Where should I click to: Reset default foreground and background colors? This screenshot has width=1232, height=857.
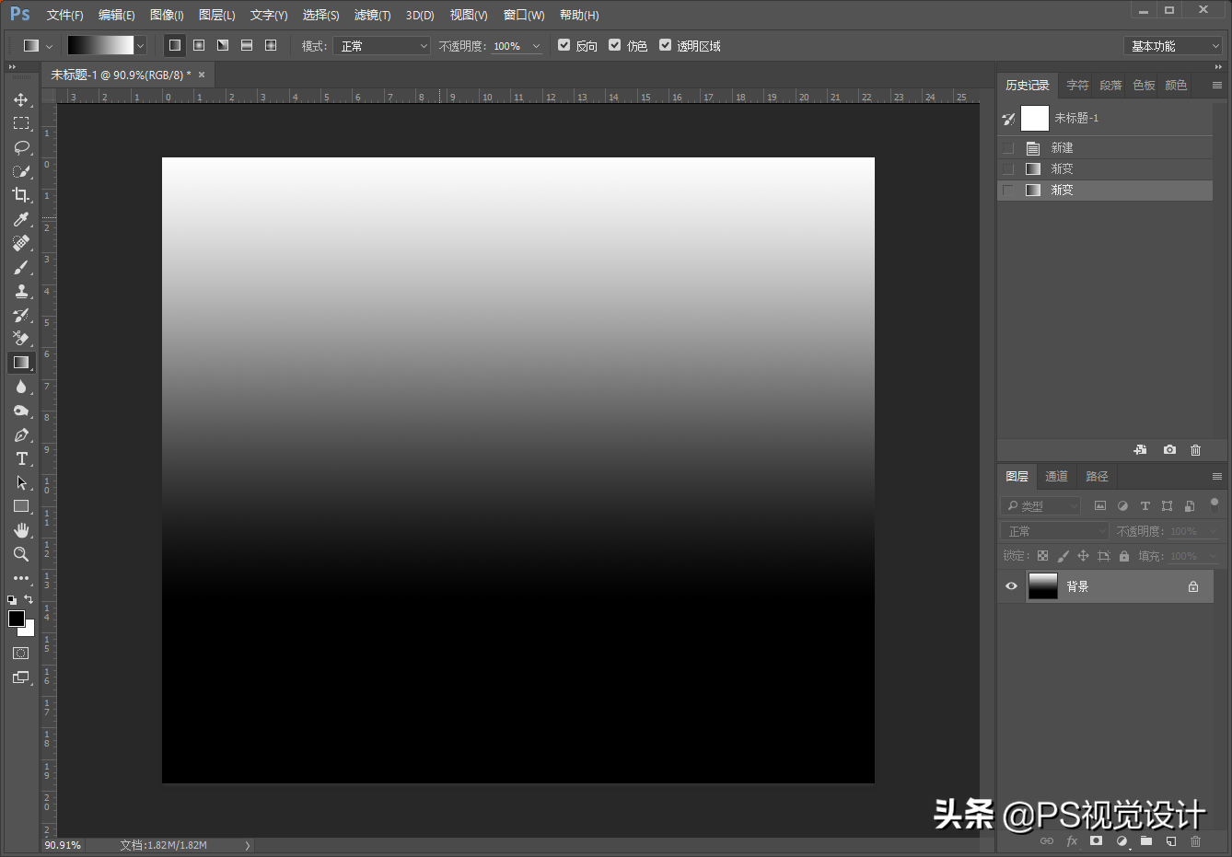click(x=12, y=599)
